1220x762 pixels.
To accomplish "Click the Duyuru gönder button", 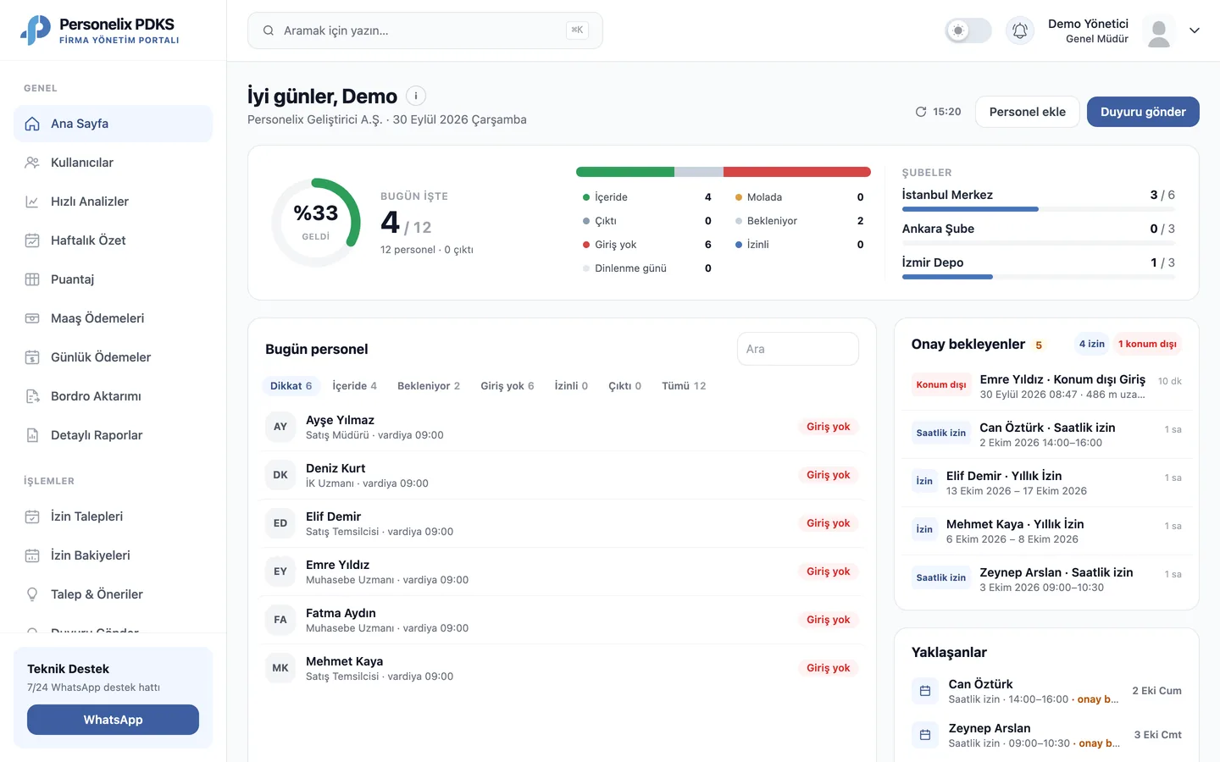I will point(1143,112).
